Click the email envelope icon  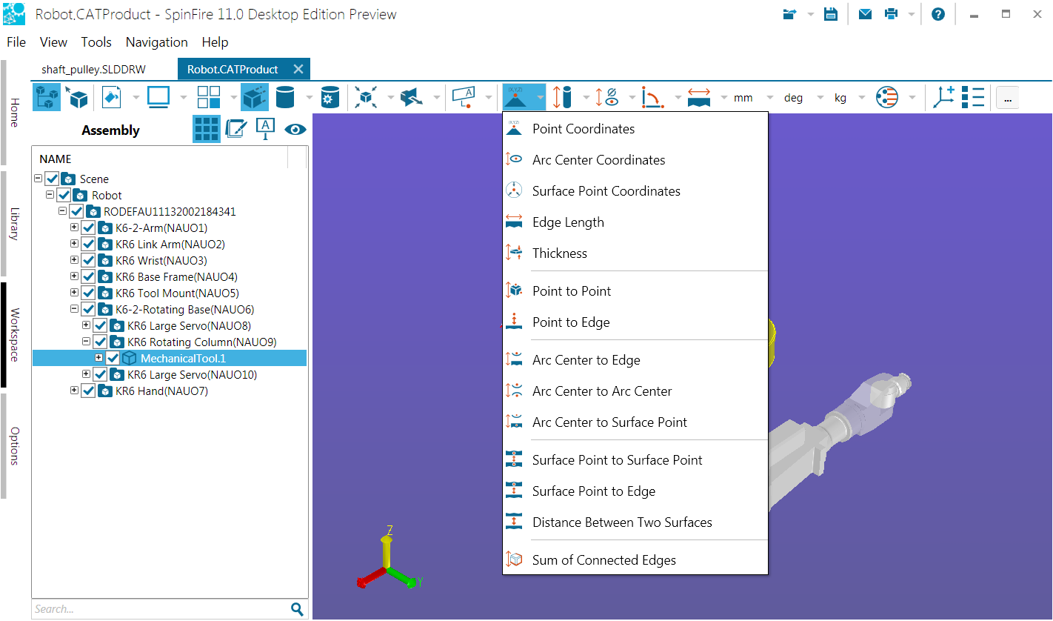coord(865,14)
